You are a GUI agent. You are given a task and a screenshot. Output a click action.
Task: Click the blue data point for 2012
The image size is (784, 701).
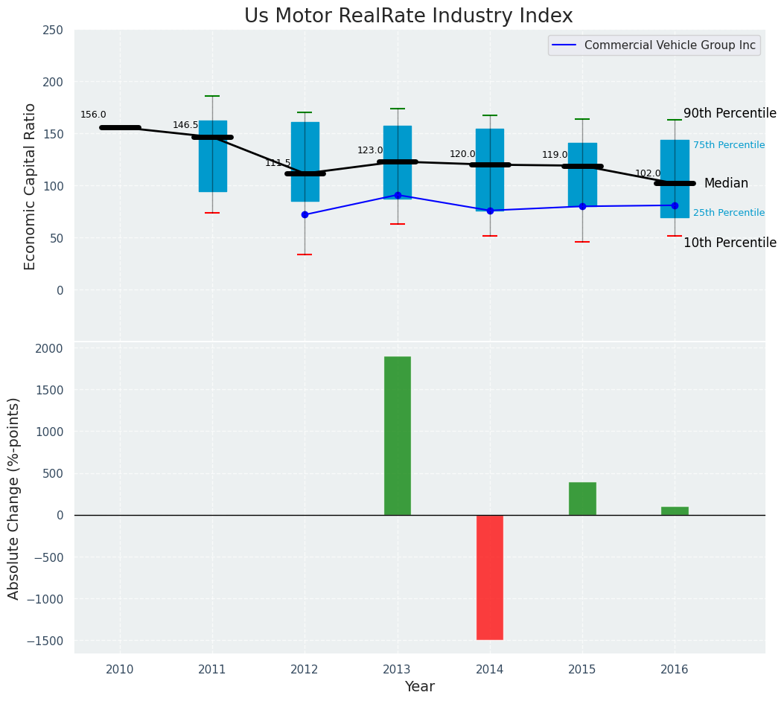click(305, 214)
